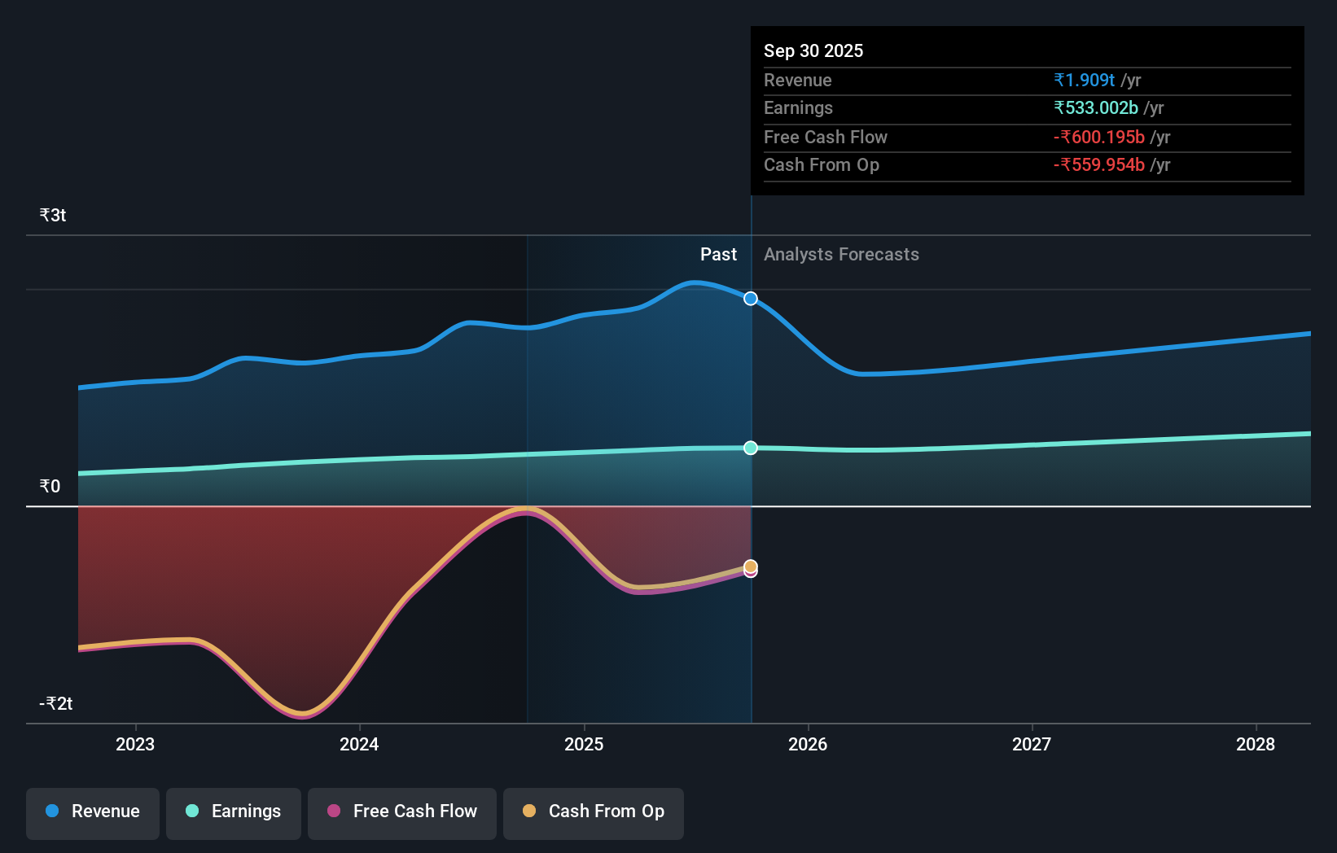The width and height of the screenshot is (1337, 853).
Task: Click the Cash From Op legend button
Action: [x=593, y=811]
